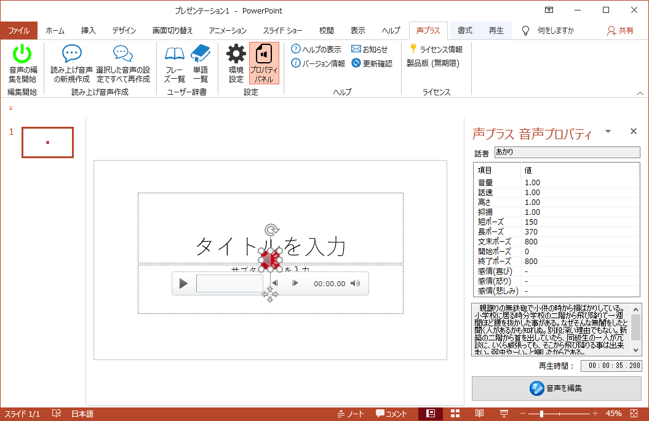Skip backward in audio player
Viewport: 649px width, 421px height.
tap(275, 283)
